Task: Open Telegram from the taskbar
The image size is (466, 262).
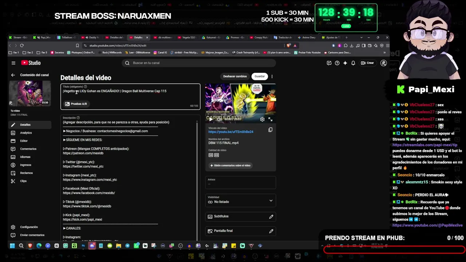Action: [127, 246]
